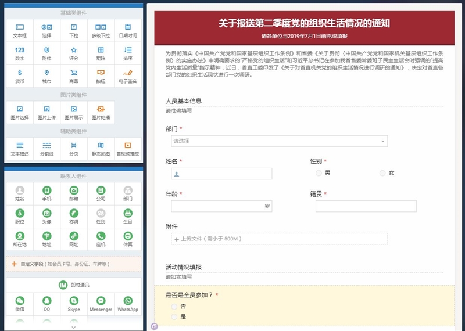Choose 是 for 是否是全员参加
Image resolution: width=465 pixels, height=331 pixels.
pyautogui.click(x=174, y=316)
